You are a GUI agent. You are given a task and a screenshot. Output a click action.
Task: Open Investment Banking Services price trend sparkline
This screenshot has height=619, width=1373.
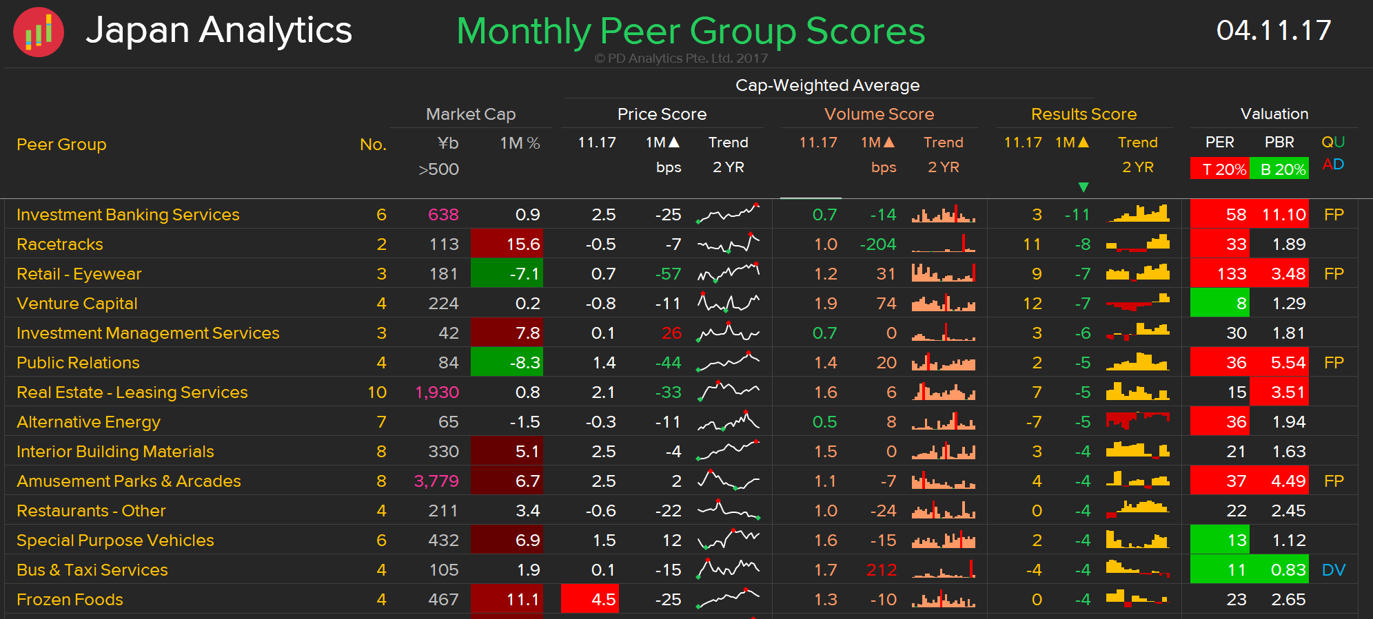pyautogui.click(x=728, y=215)
